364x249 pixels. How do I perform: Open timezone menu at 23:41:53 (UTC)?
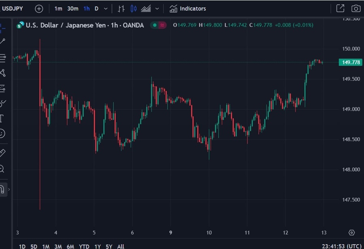point(341,246)
